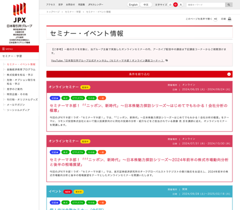Select large (大) font size
240x210 pixels.
coord(180,4)
